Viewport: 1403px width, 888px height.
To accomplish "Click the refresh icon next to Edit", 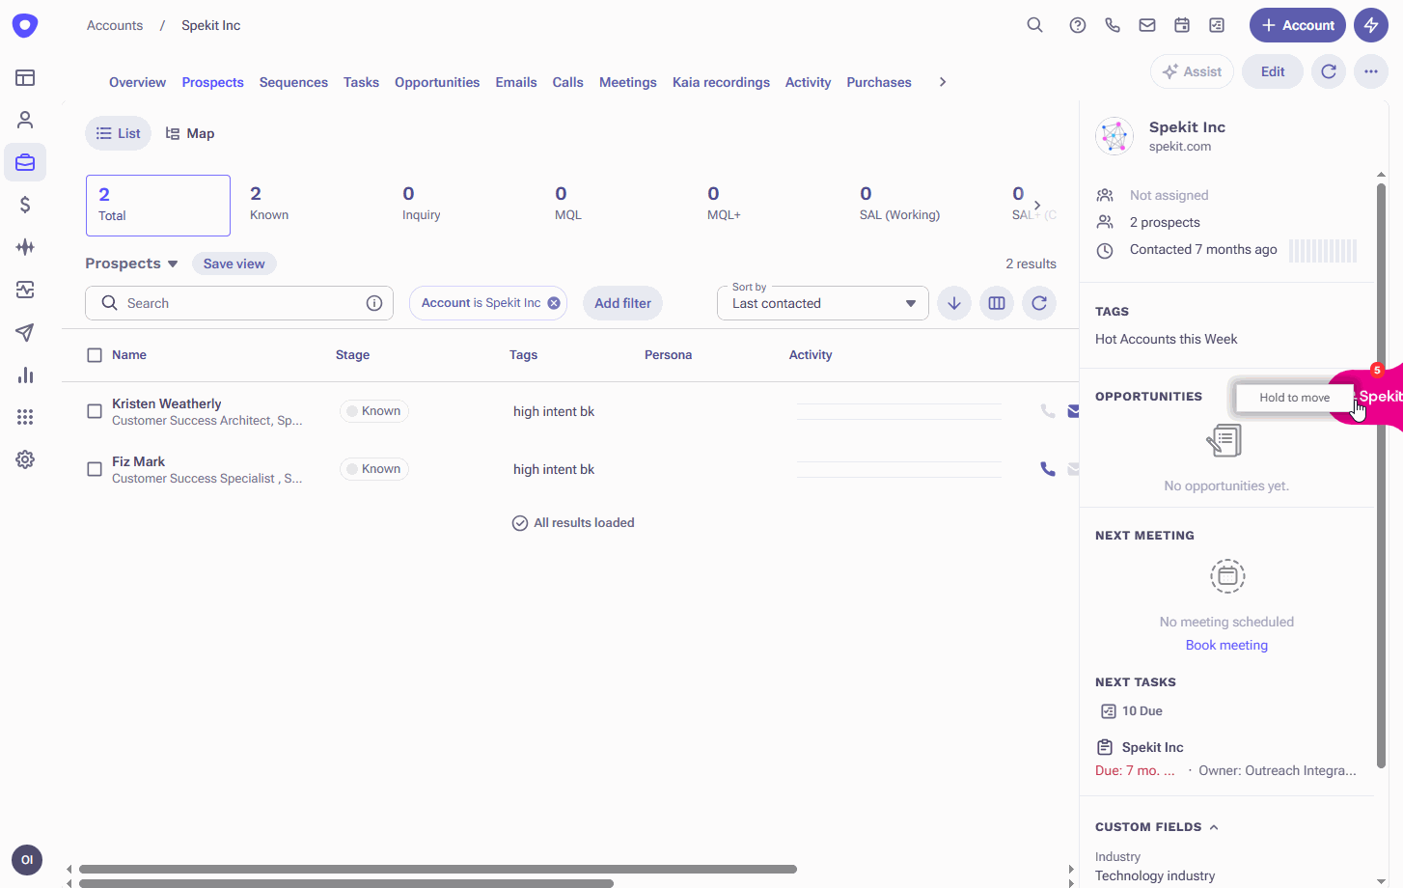I will click(1329, 71).
